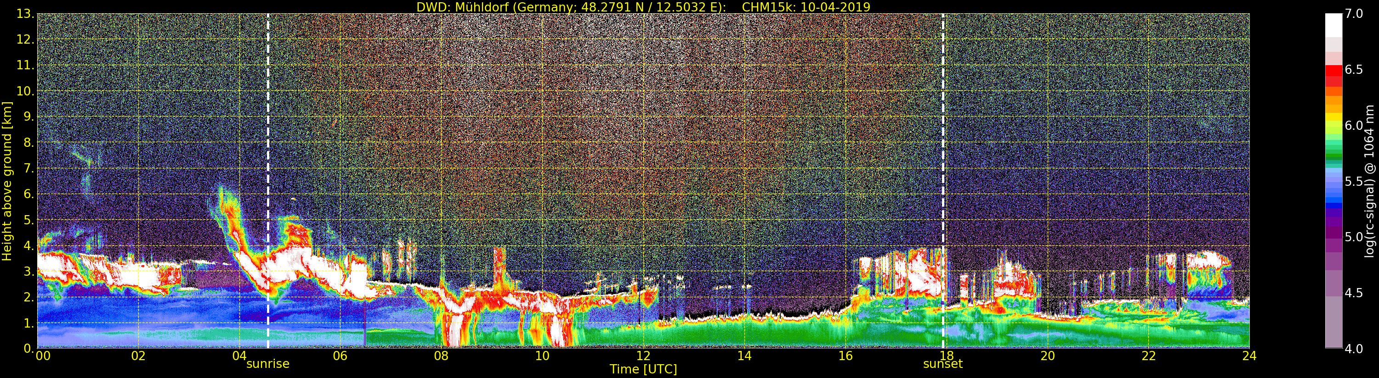Click the 'Height above ground [km]' axis label

click(7, 181)
